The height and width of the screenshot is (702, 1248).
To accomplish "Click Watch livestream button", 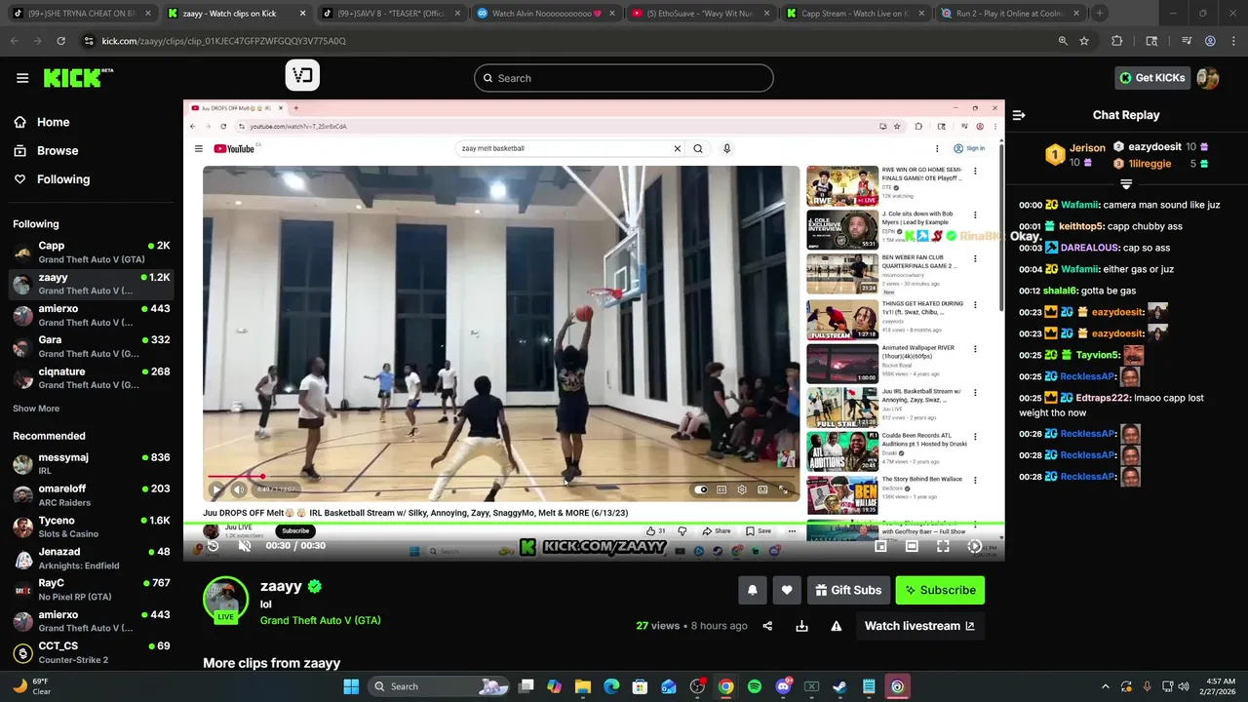I will (919, 626).
